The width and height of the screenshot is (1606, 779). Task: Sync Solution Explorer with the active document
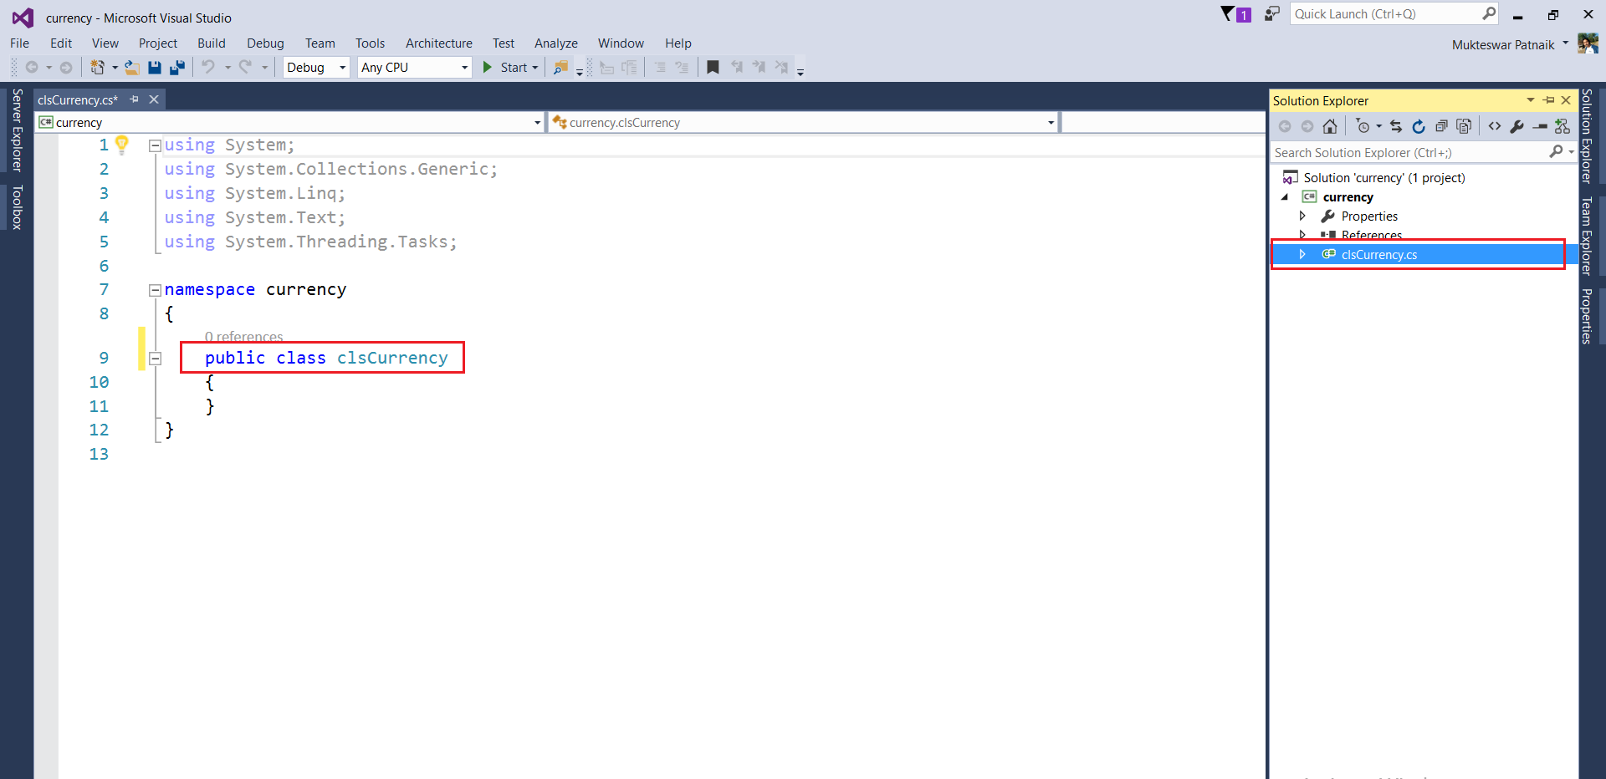(x=1396, y=126)
